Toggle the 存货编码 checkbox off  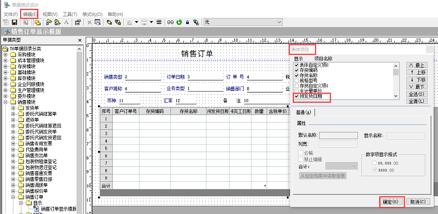coord(297,70)
